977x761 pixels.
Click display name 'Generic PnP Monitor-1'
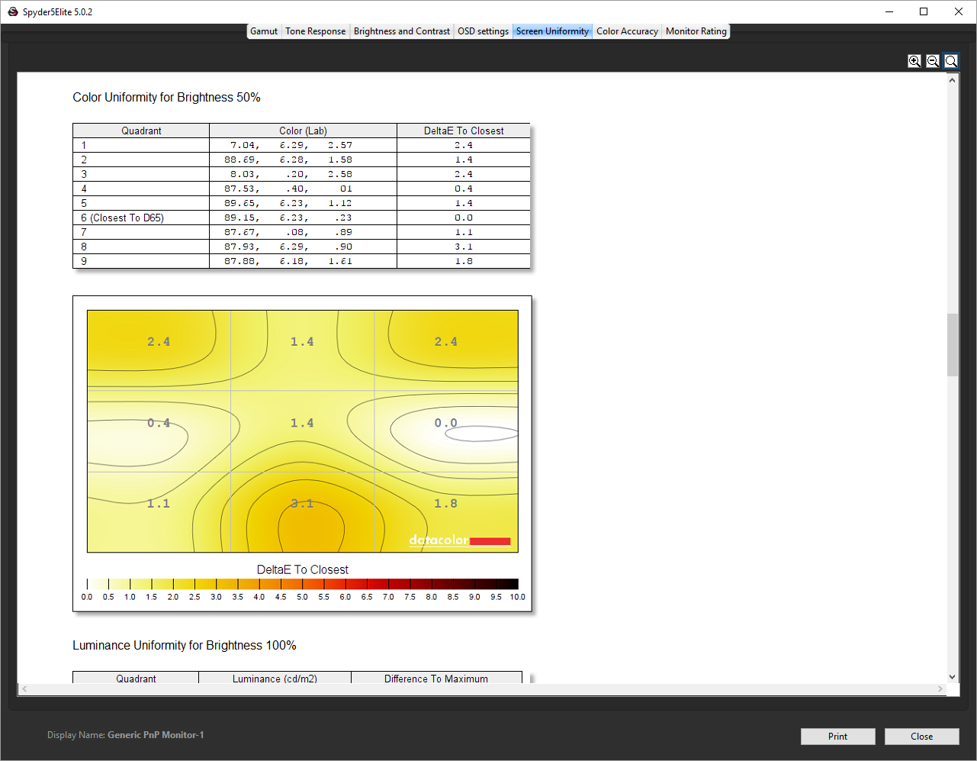coord(156,735)
